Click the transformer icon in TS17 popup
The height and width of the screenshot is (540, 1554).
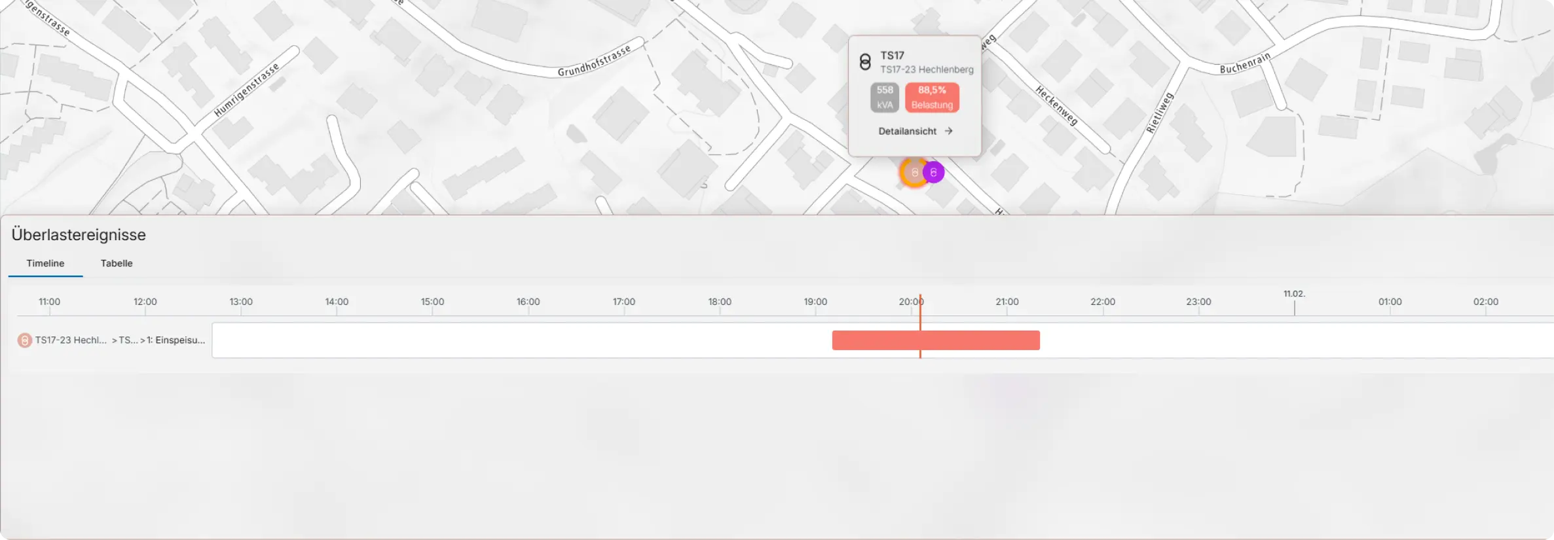coord(865,62)
